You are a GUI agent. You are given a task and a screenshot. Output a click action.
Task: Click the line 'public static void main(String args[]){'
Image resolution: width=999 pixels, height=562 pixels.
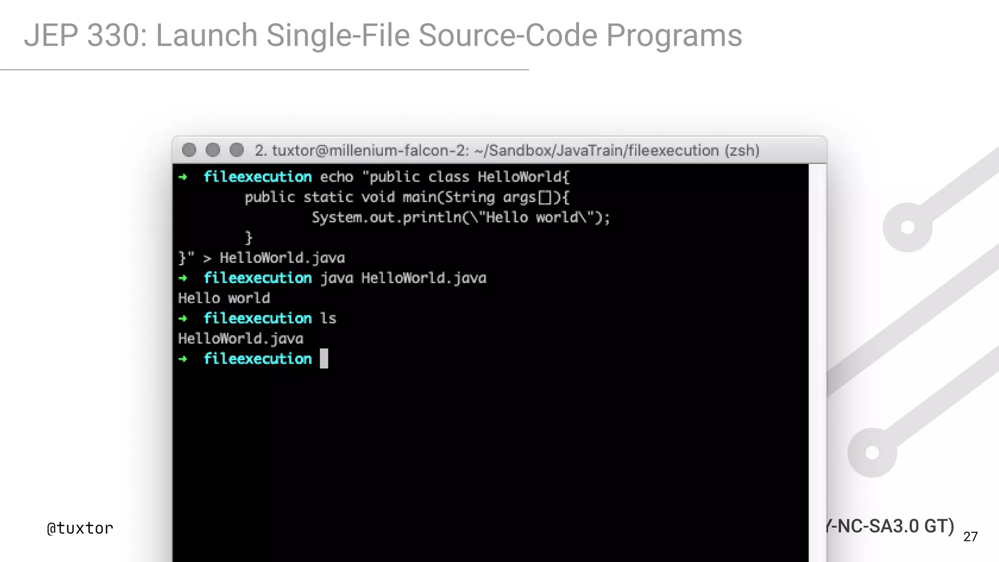pyautogui.click(x=407, y=197)
